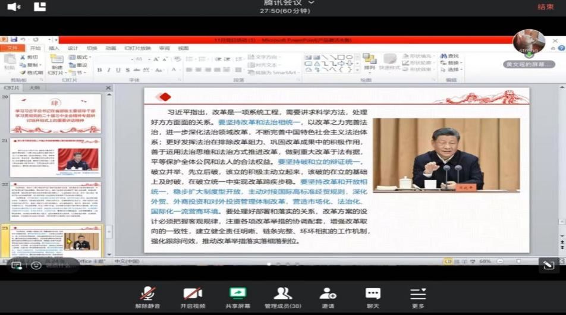Open the 设计 ribbon tab

click(x=73, y=48)
